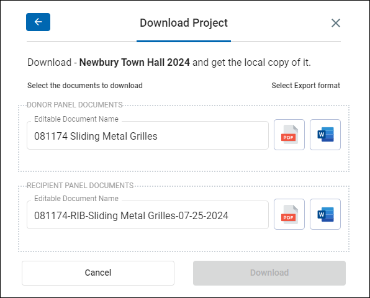
Task: Close the Download Project dialog
Action: tap(336, 23)
